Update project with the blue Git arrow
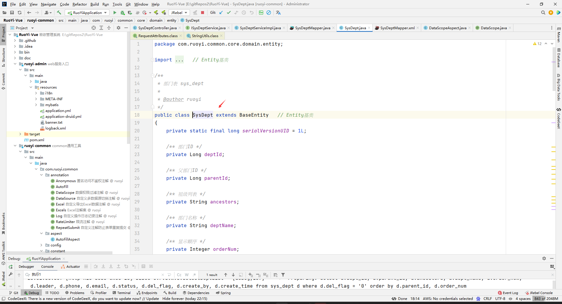 [x=221, y=13]
